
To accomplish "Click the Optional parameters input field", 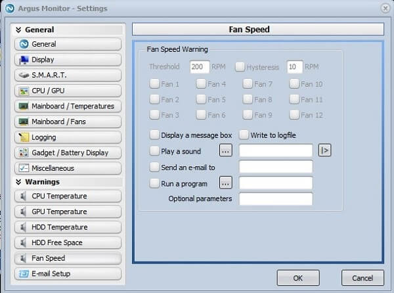I will click(x=276, y=199).
